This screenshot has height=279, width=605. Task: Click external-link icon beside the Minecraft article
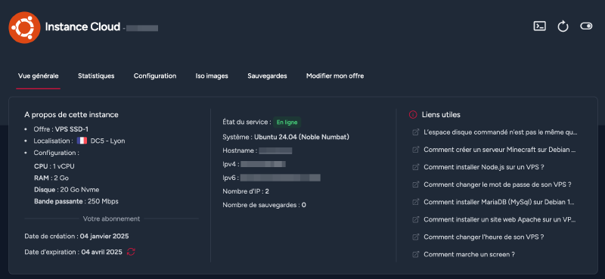415,150
